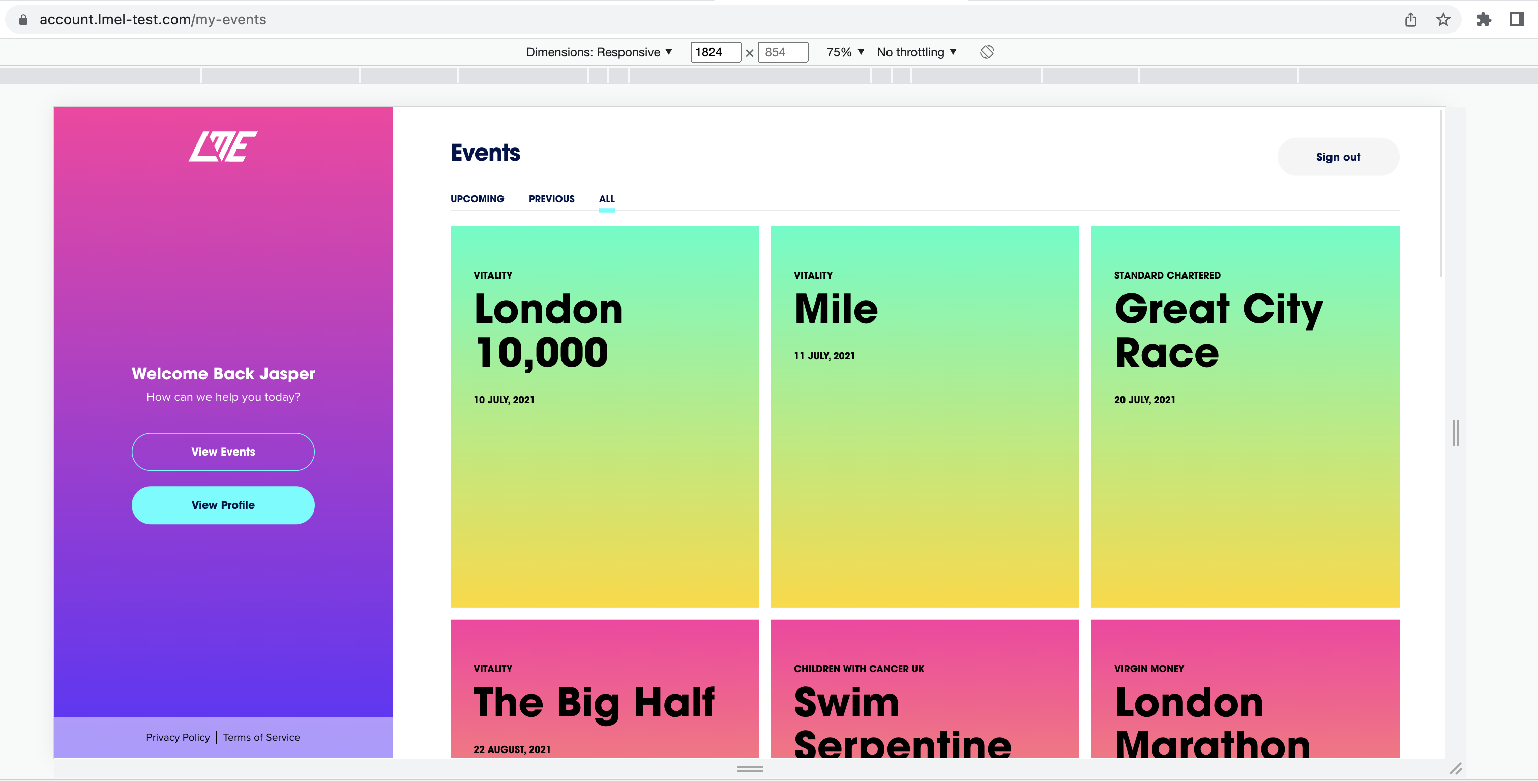Image resolution: width=1538 pixels, height=781 pixels.
Task: Click the lock icon beside the URL
Action: 23,20
